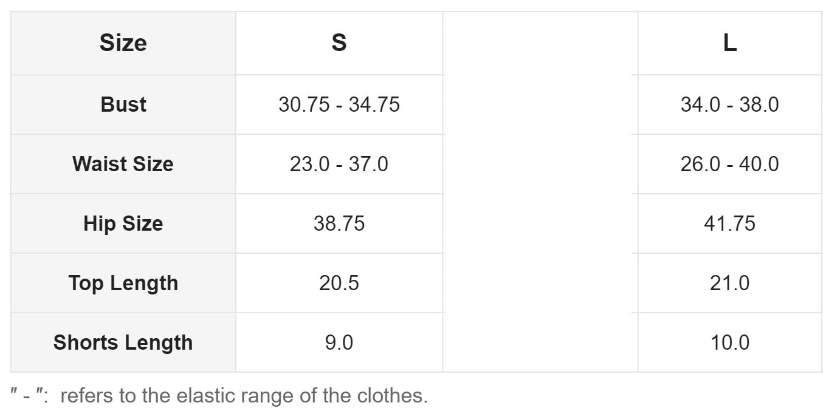Select the Shorts Length row label
This screenshot has height=411, width=823.
coord(123,342)
